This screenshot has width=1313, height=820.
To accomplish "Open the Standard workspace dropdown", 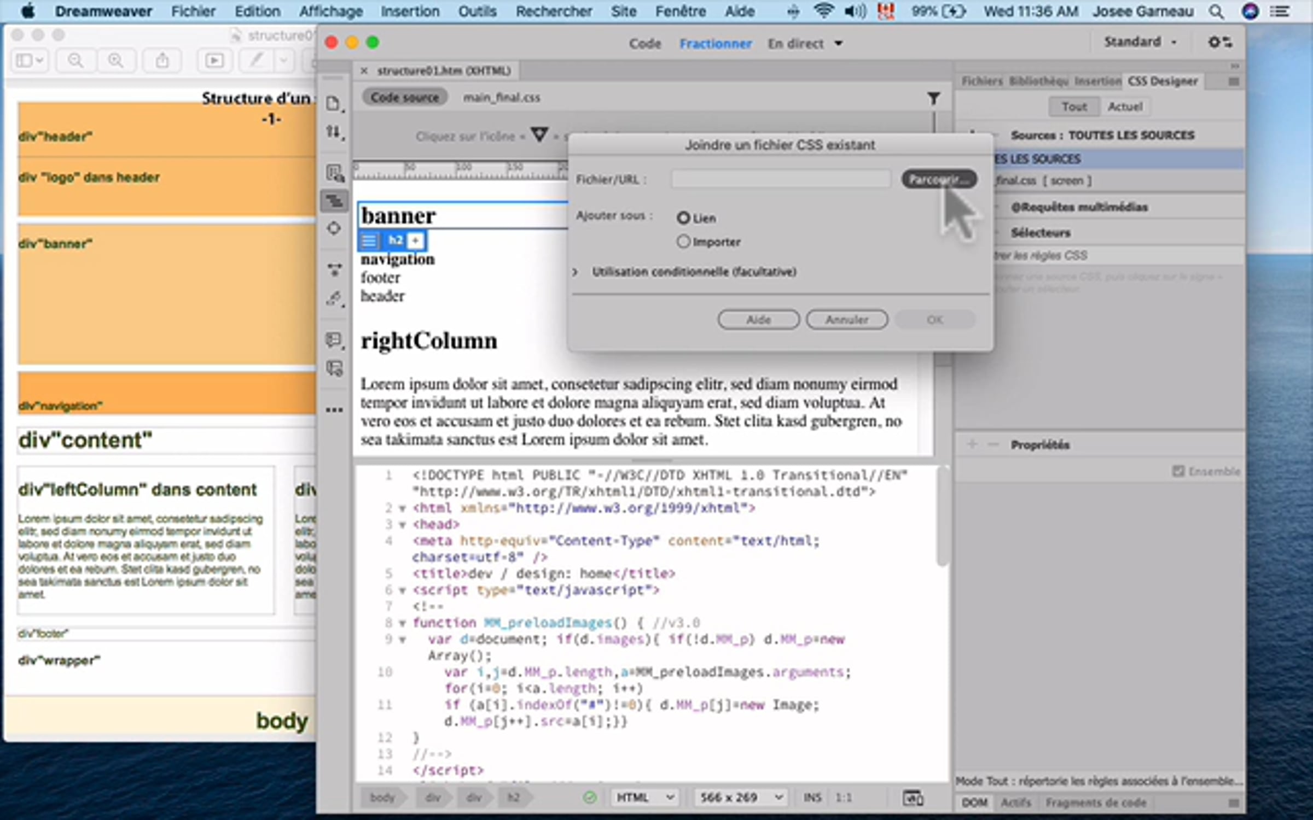I will (x=1140, y=42).
